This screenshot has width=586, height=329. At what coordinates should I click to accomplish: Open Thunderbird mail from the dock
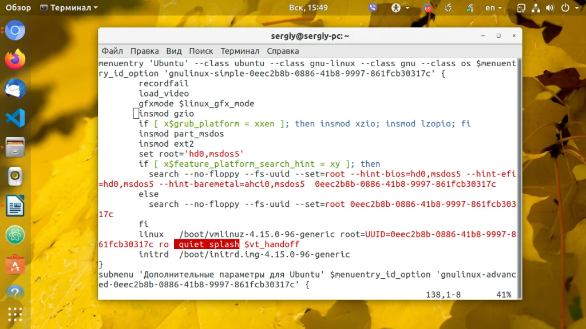click(x=15, y=89)
